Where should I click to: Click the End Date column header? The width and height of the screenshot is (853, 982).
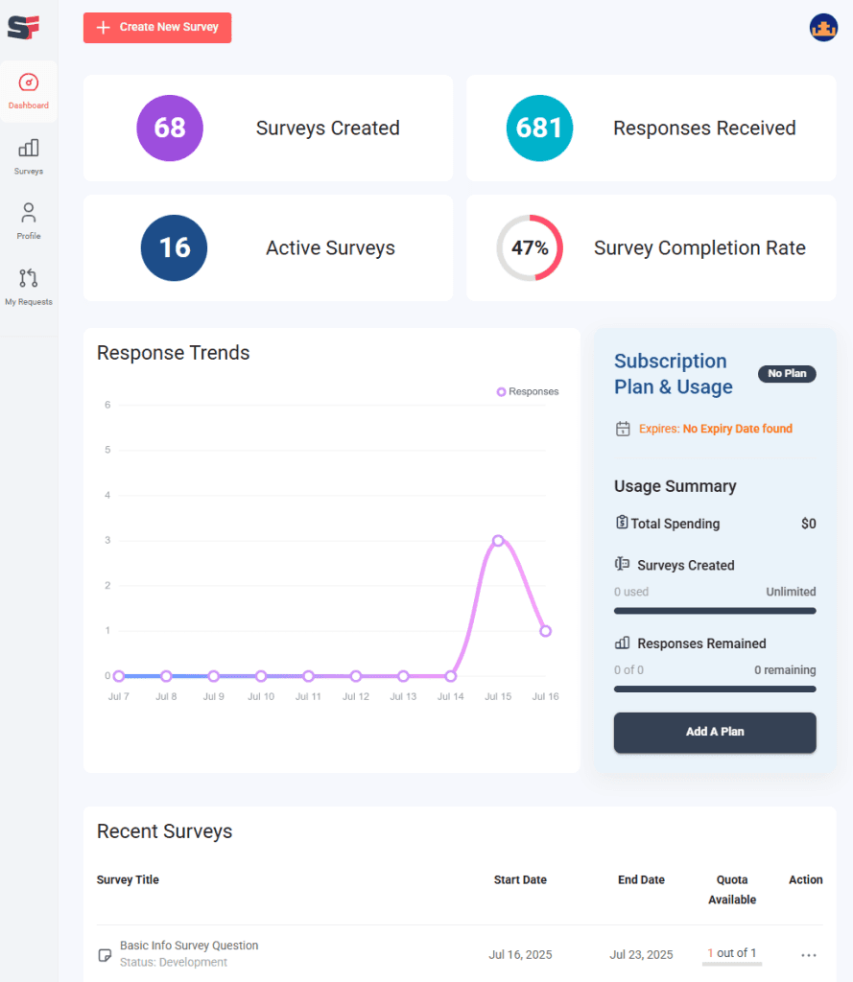click(641, 880)
